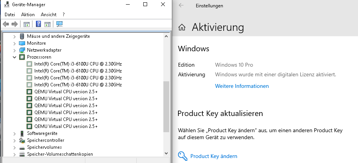Click the properties action pane toolbar icon
The height and width of the screenshot is (163, 358).
(x=48, y=24)
